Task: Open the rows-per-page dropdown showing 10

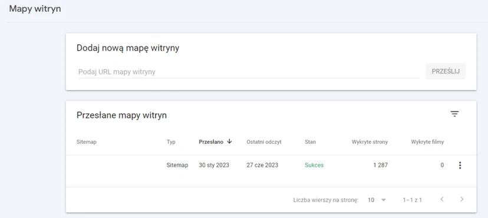Action: (377, 200)
